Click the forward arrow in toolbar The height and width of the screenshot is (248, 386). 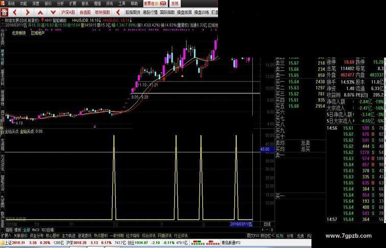[x=28, y=12]
